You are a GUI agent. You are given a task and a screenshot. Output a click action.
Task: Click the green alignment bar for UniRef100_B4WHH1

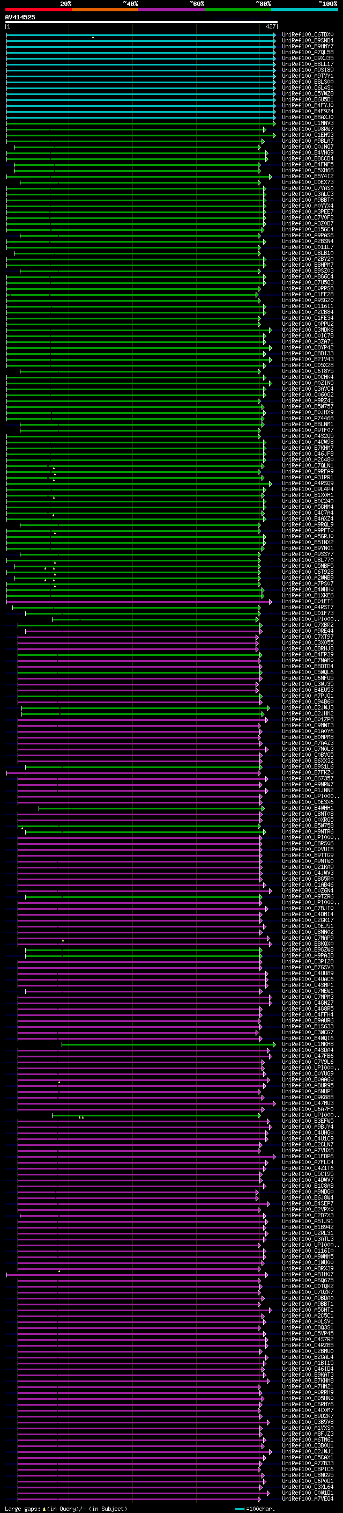[151, 808]
